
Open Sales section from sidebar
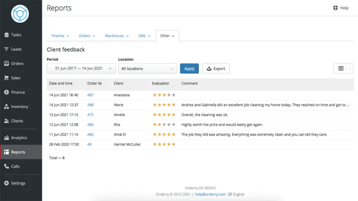(x=15, y=78)
